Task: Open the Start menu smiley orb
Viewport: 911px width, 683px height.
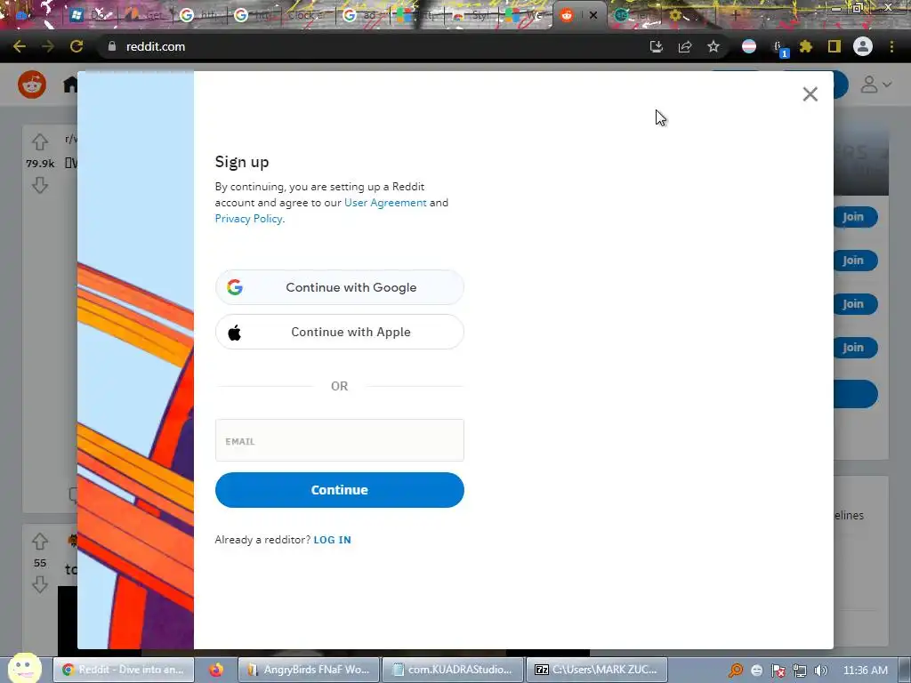Action: 24,668
